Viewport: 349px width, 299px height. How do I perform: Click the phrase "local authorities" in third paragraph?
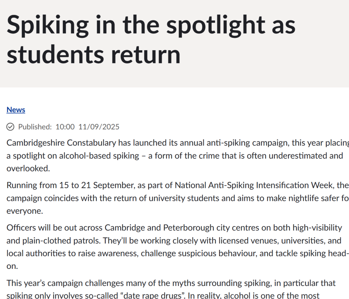pos(36,253)
